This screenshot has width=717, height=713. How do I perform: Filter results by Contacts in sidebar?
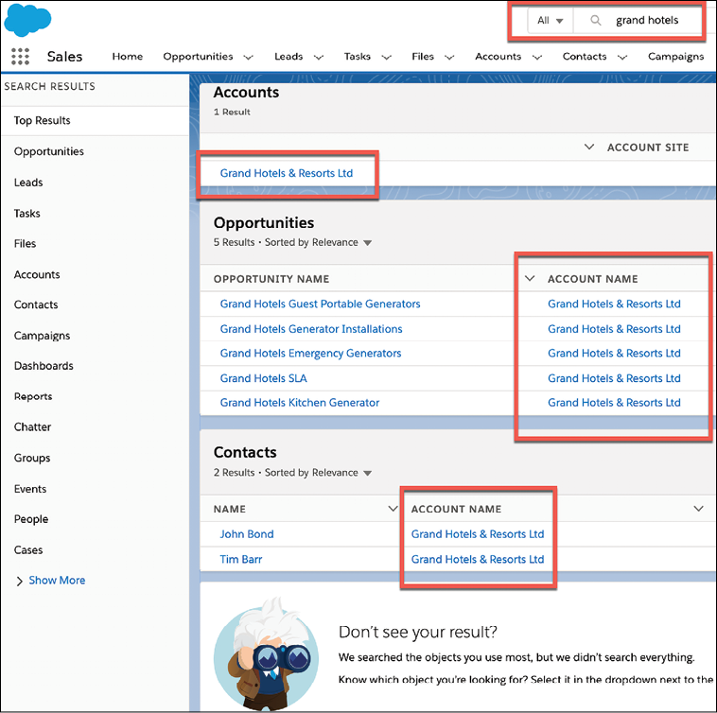click(x=36, y=304)
